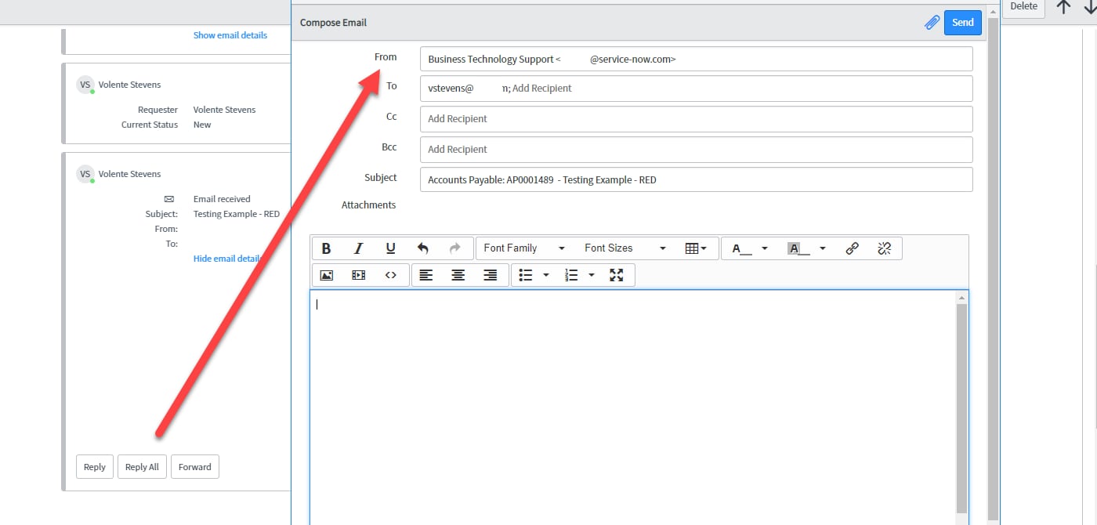Viewport: 1097px width, 525px height.
Task: Open the Font Sizes dropdown
Action: pos(625,248)
